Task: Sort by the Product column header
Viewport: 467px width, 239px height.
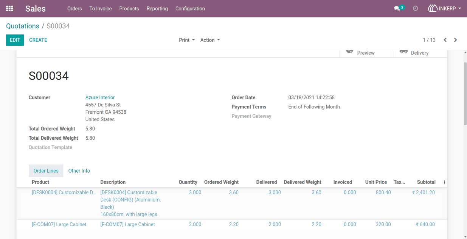Action: pyautogui.click(x=40, y=182)
